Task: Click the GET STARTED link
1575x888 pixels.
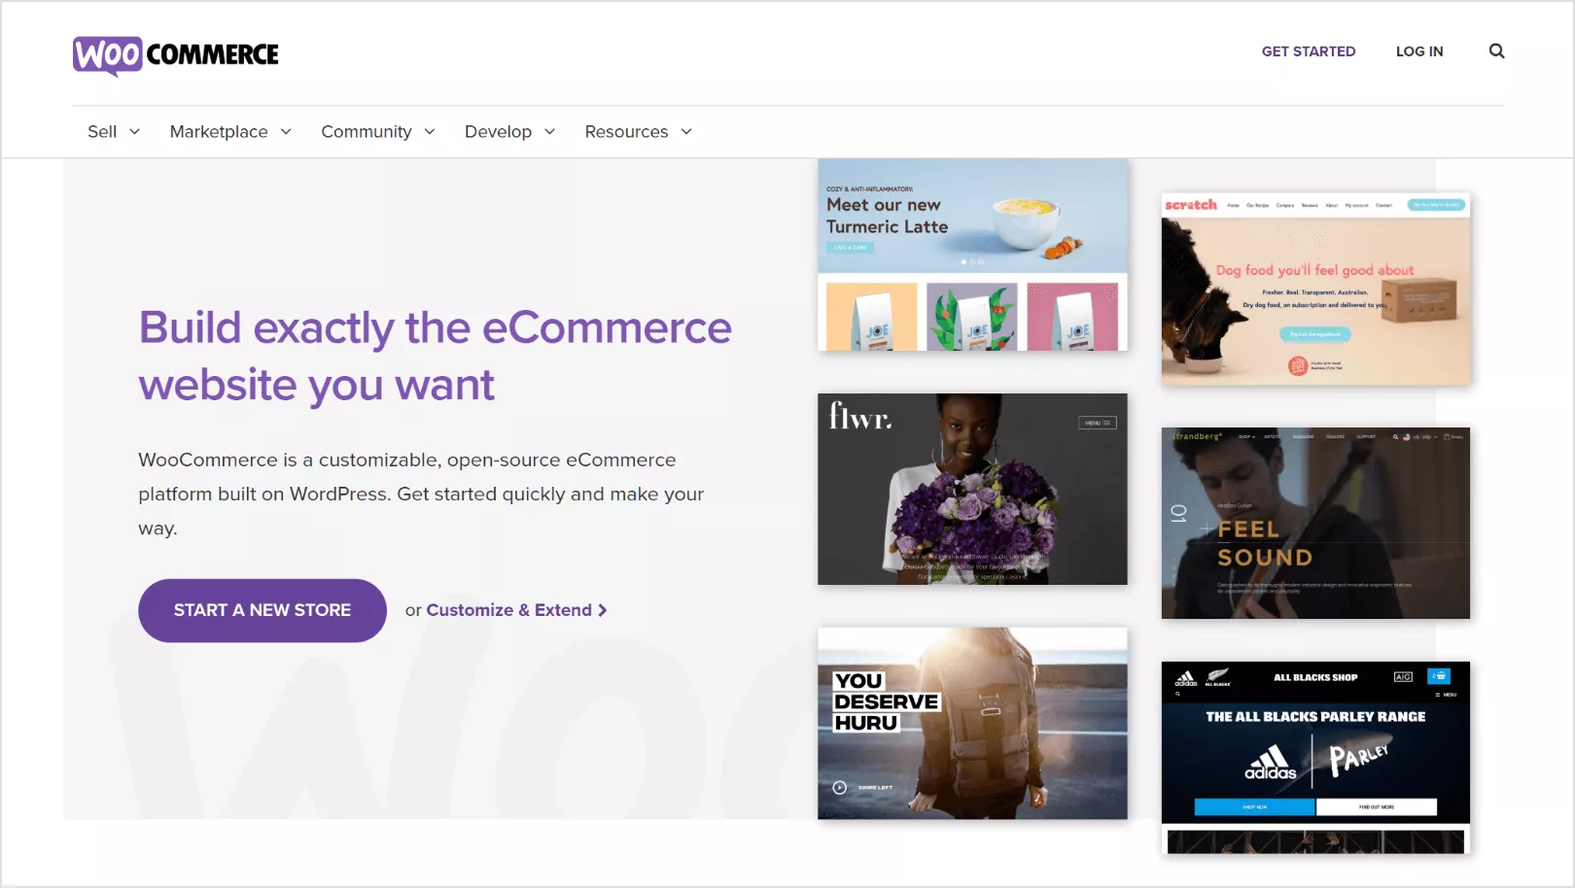Action: (1309, 51)
